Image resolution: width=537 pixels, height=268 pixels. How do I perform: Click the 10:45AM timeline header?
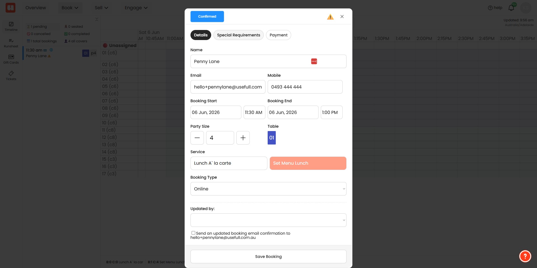(155, 38)
